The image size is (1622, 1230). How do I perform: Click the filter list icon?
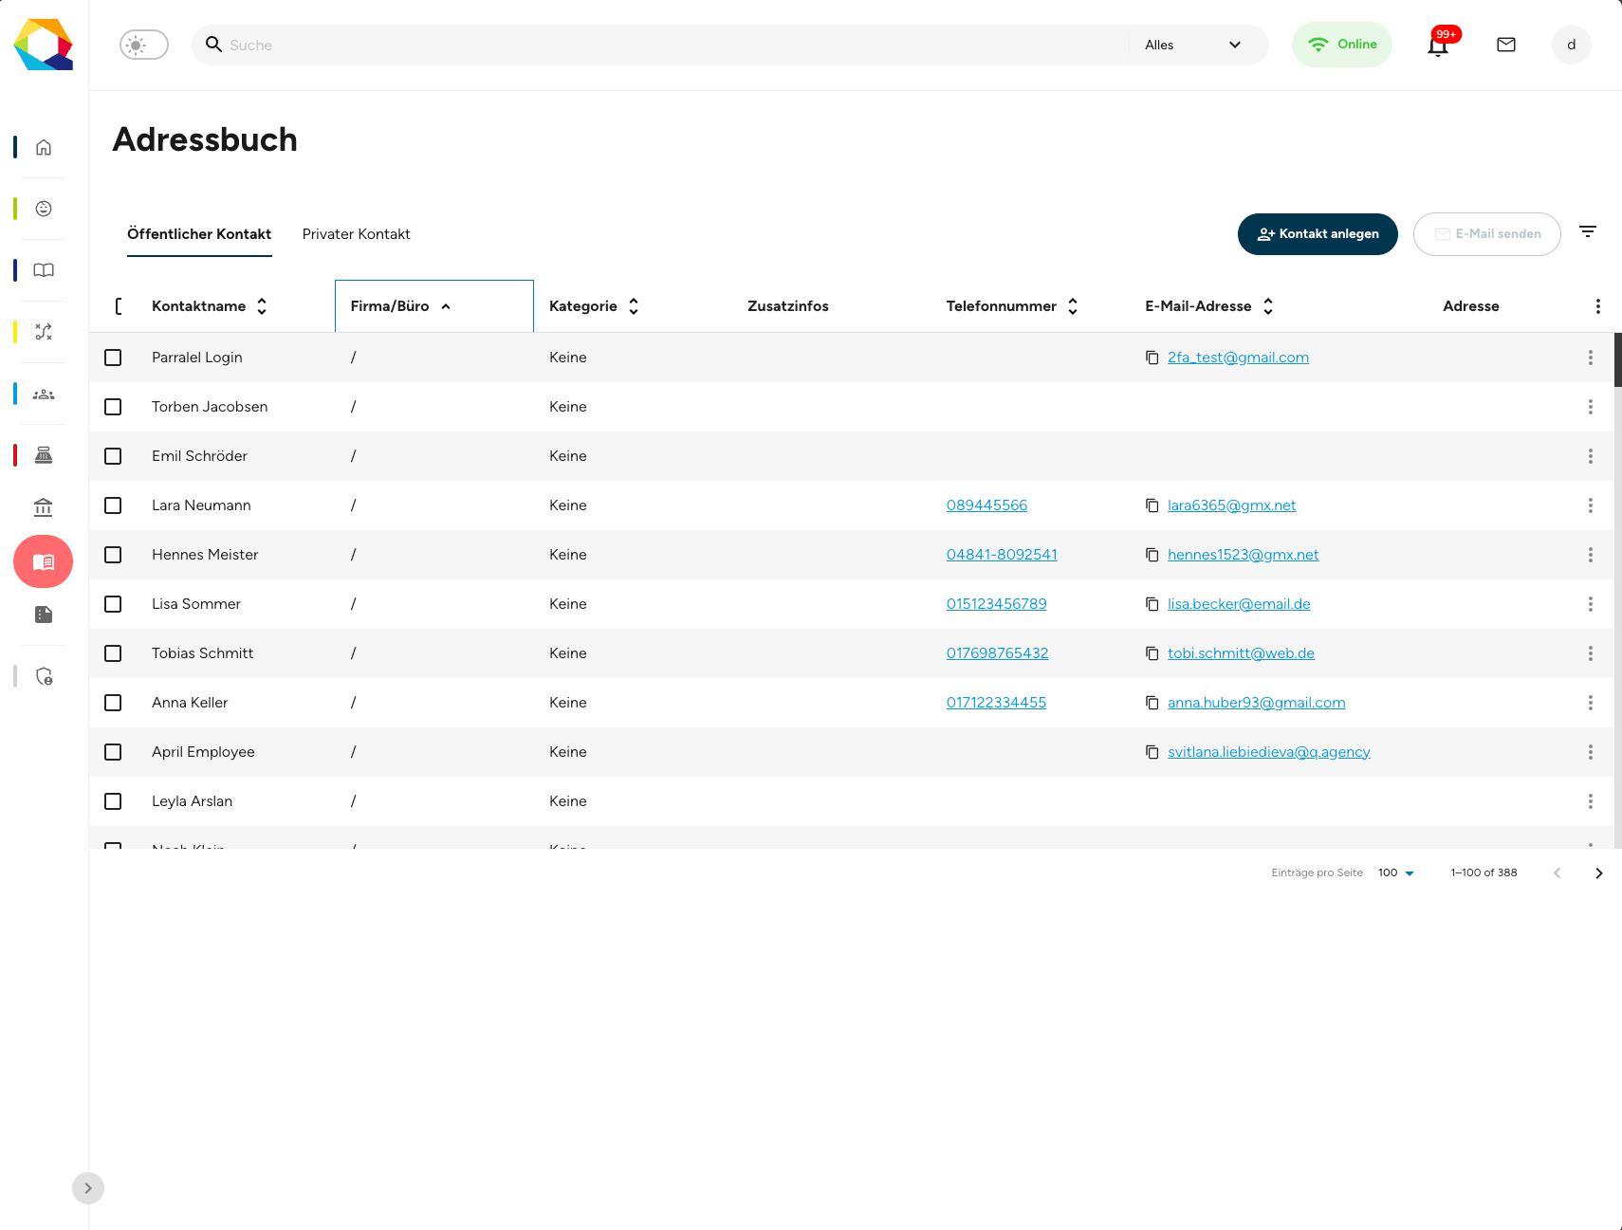pos(1588,231)
